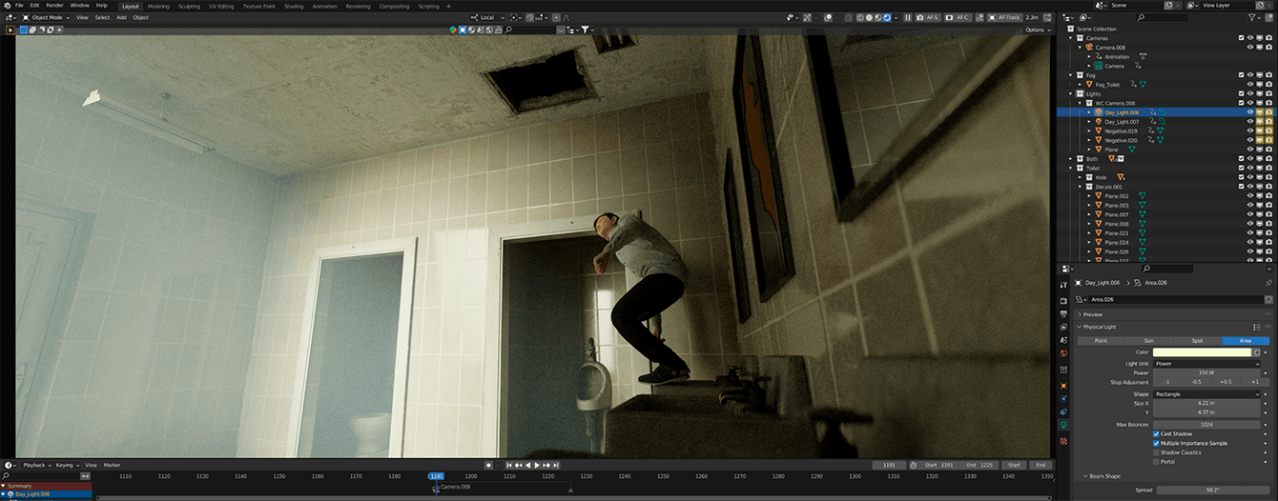
Task: Open the Tool properties tab icon
Action: click(x=1063, y=284)
